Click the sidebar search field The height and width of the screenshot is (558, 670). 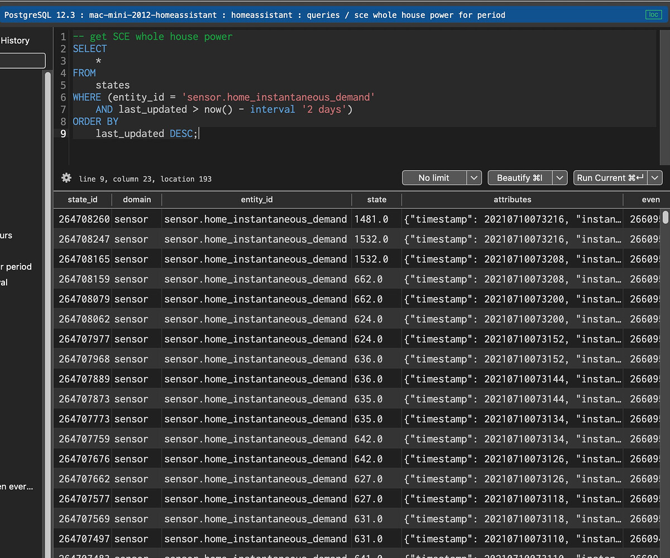[22, 60]
